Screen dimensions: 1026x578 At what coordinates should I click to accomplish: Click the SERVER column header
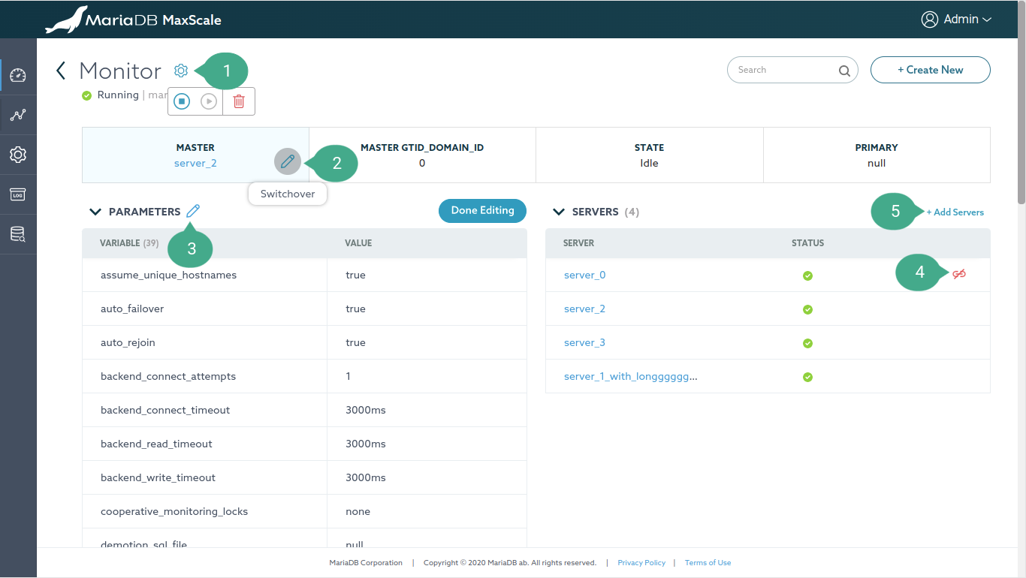pyautogui.click(x=578, y=243)
